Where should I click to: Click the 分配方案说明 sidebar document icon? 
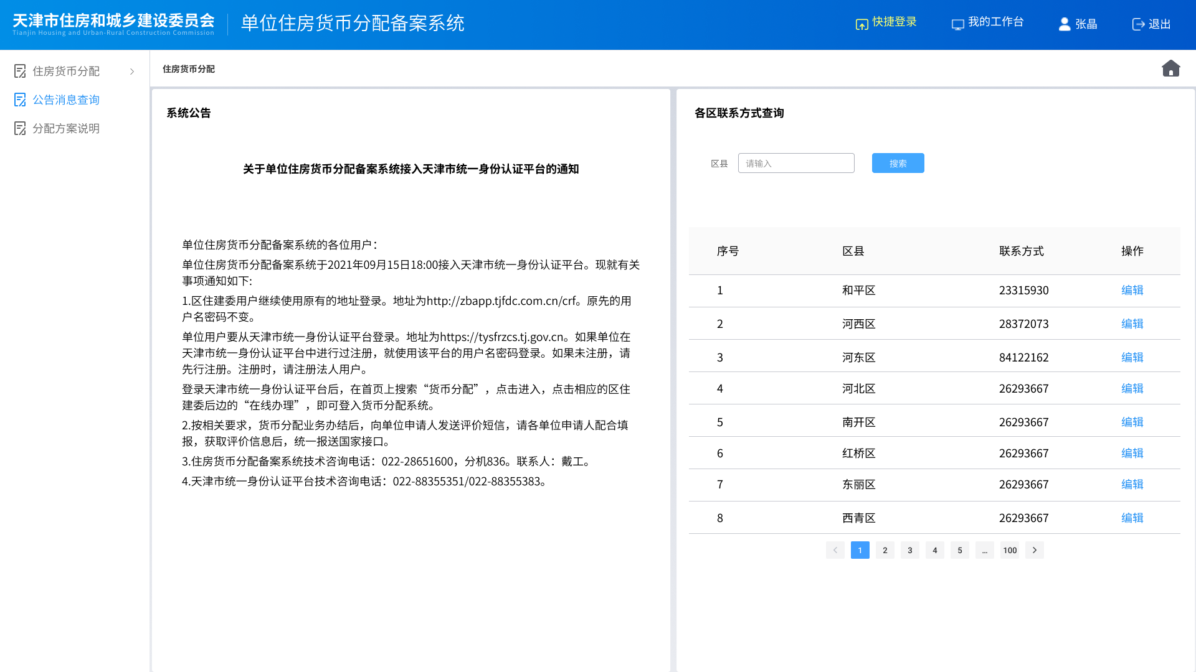(20, 128)
